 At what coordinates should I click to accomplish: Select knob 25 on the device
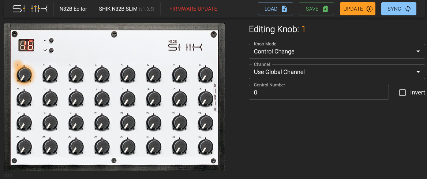(24, 146)
